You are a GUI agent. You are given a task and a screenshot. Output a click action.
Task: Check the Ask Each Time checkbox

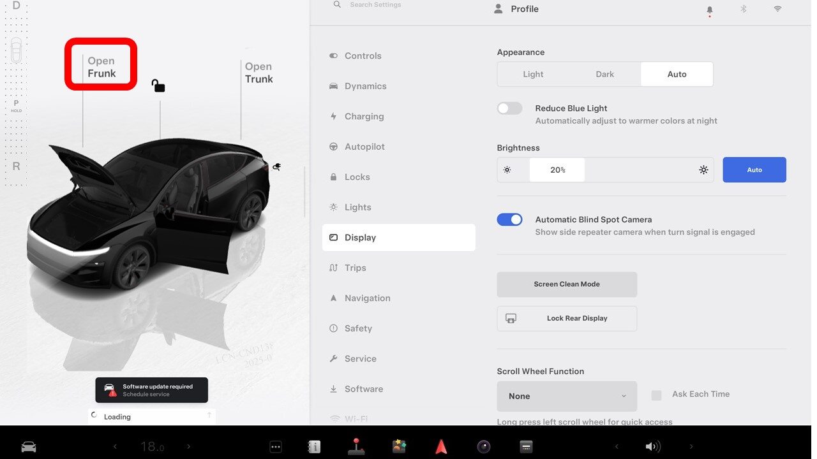pos(656,395)
